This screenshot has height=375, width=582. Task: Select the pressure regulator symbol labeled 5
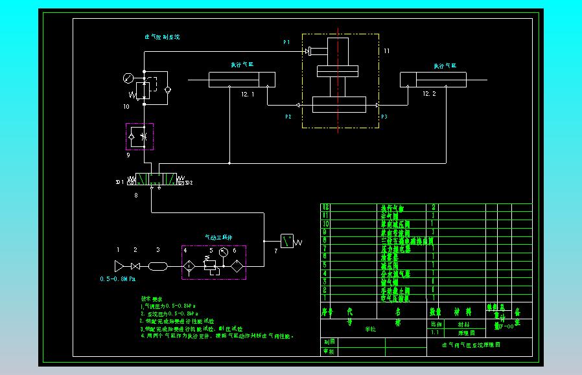tap(210, 266)
